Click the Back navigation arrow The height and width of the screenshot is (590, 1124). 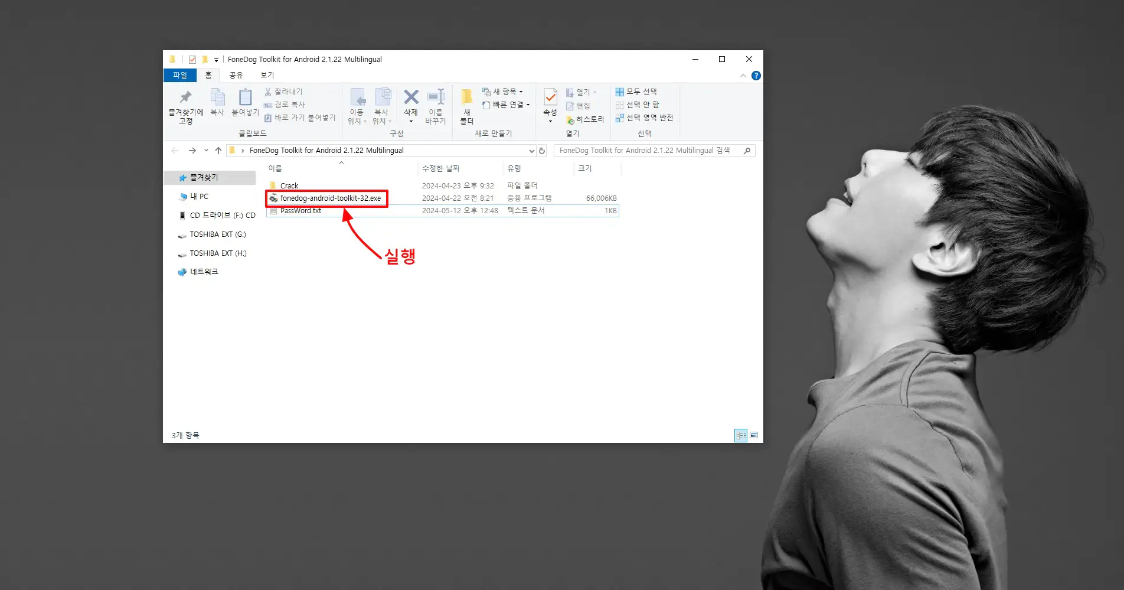[175, 151]
